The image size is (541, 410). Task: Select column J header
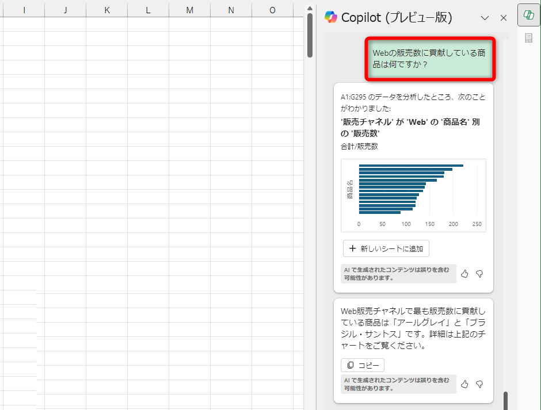pyautogui.click(x=65, y=10)
